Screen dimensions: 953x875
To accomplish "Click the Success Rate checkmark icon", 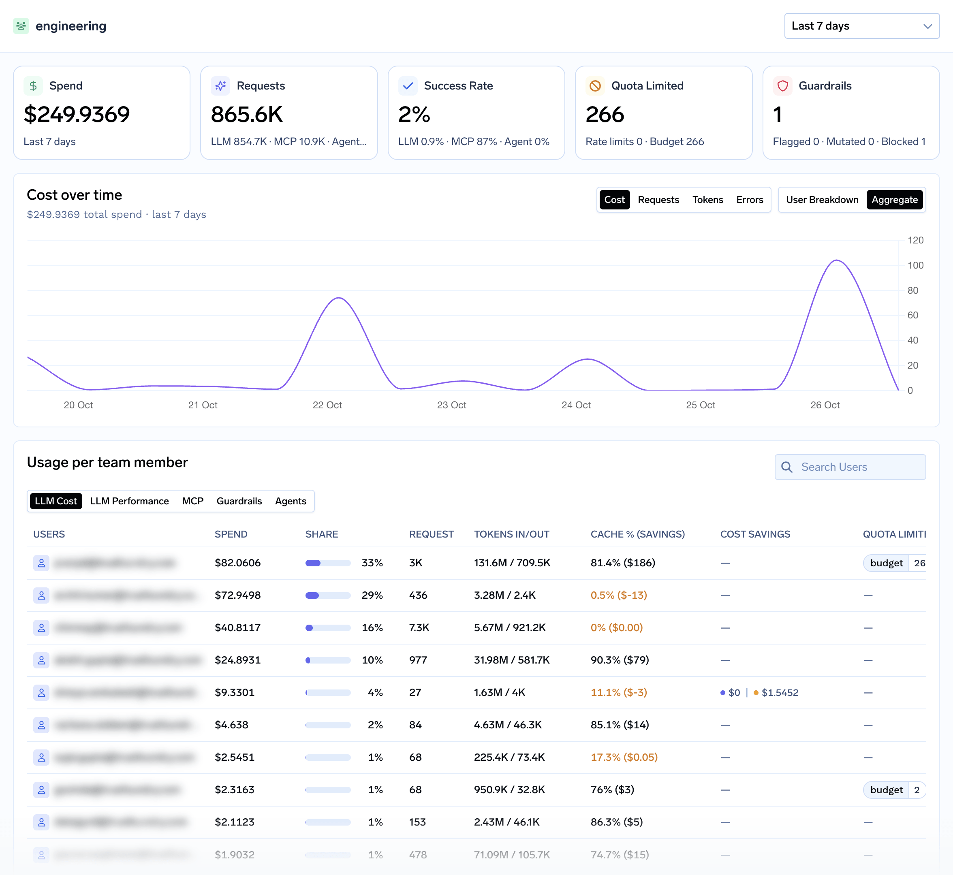I will click(408, 86).
